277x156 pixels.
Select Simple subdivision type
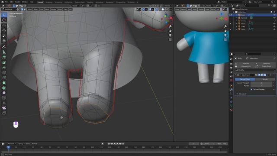tap(265, 79)
